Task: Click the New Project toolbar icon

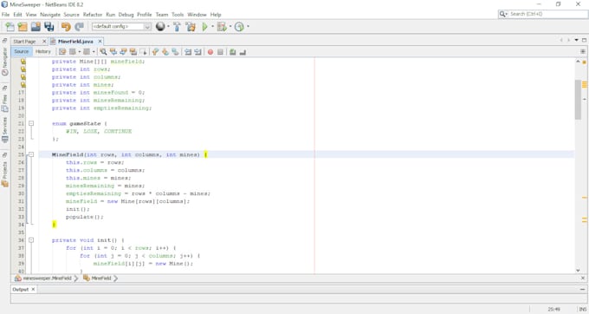Action: tap(23, 27)
